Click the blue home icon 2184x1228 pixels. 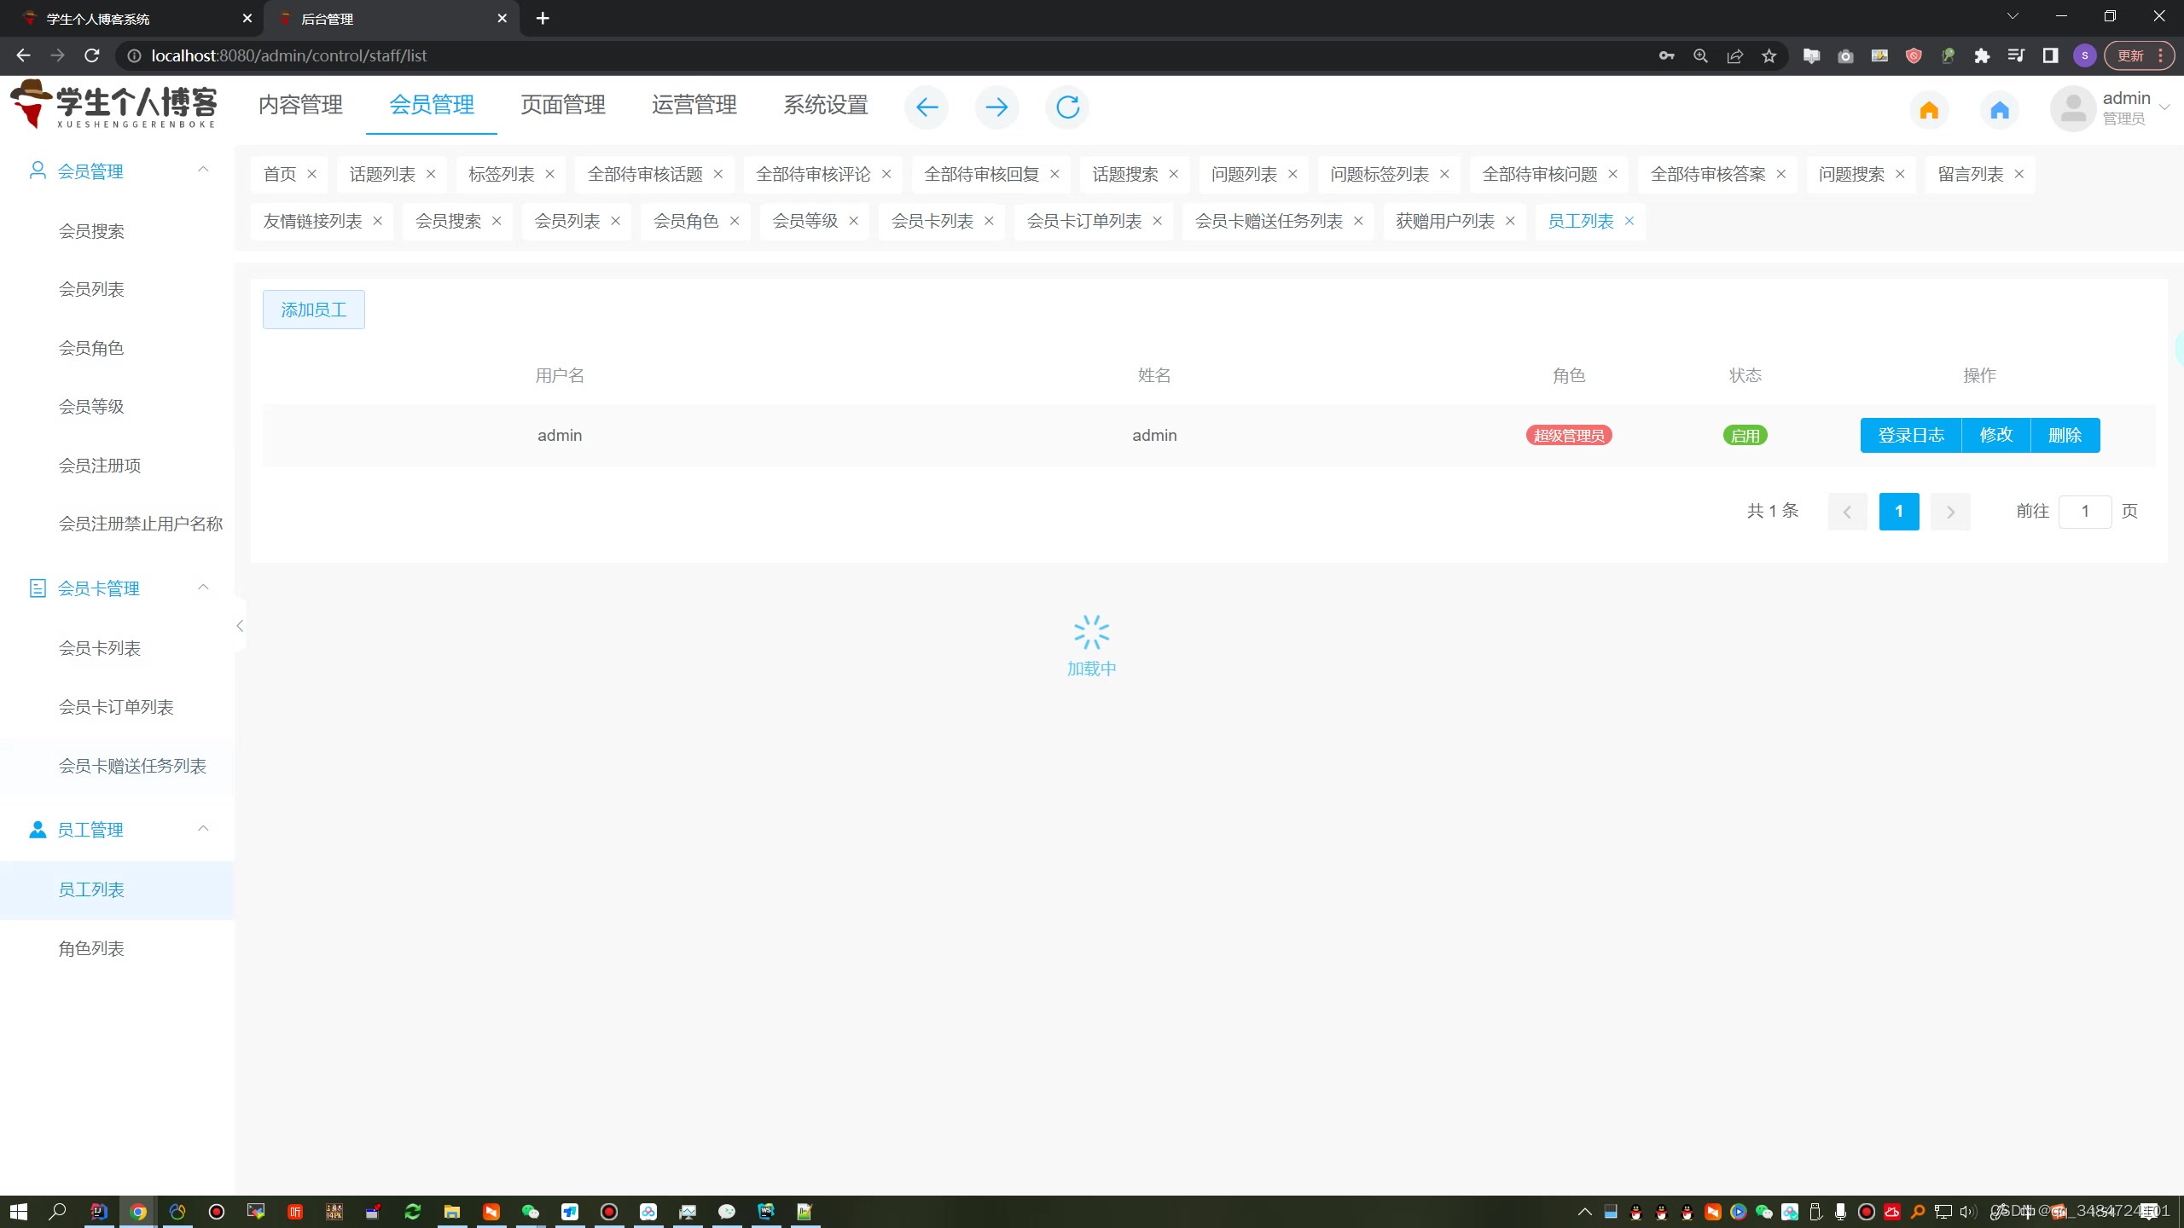[x=2000, y=110]
